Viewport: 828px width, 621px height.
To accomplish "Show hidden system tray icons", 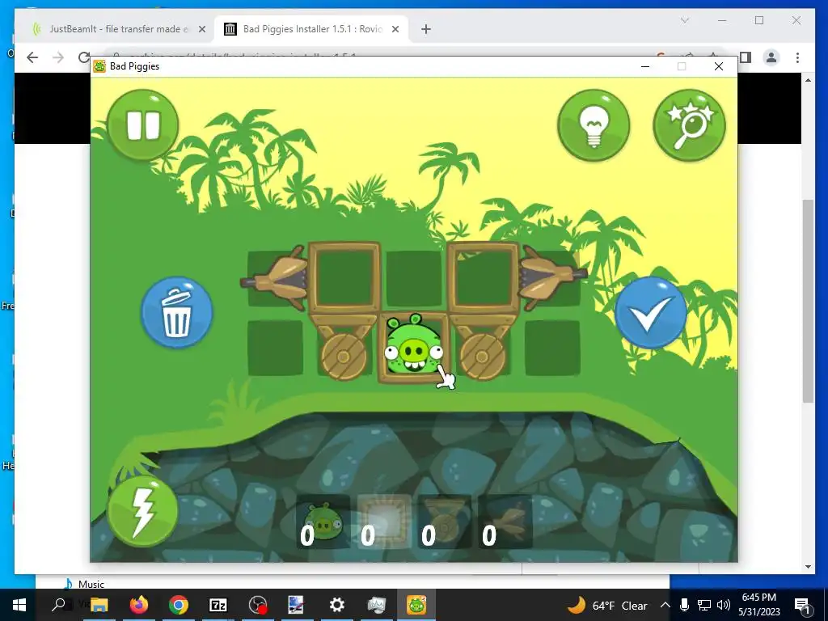I will 665,605.
